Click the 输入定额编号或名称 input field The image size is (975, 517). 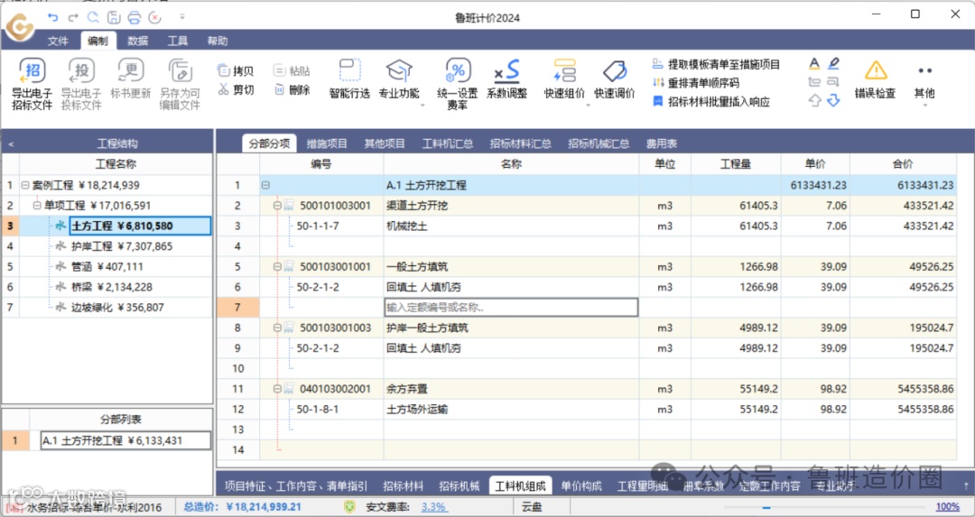point(511,307)
